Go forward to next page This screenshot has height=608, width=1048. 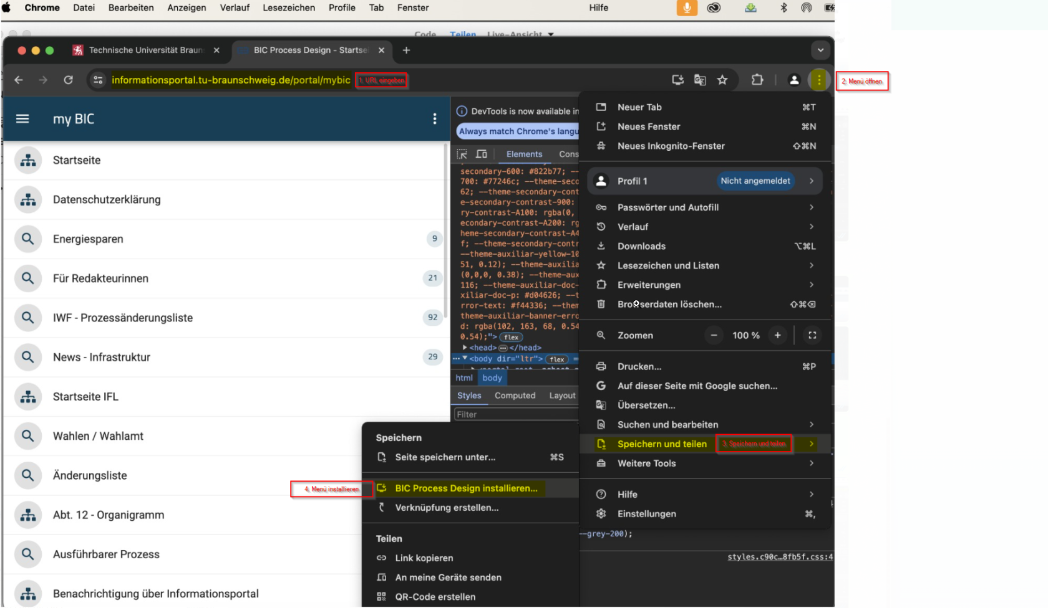pos(43,80)
